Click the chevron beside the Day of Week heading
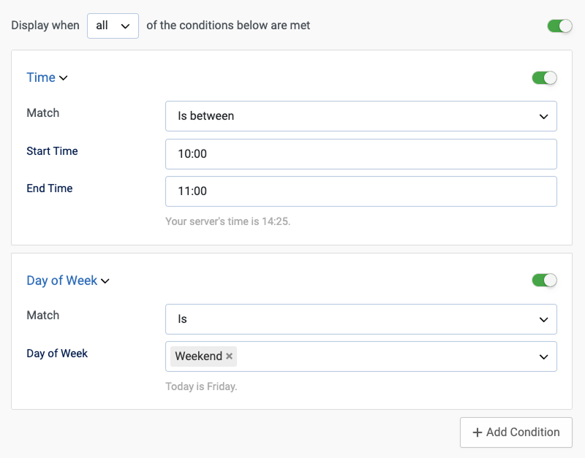 click(x=105, y=281)
